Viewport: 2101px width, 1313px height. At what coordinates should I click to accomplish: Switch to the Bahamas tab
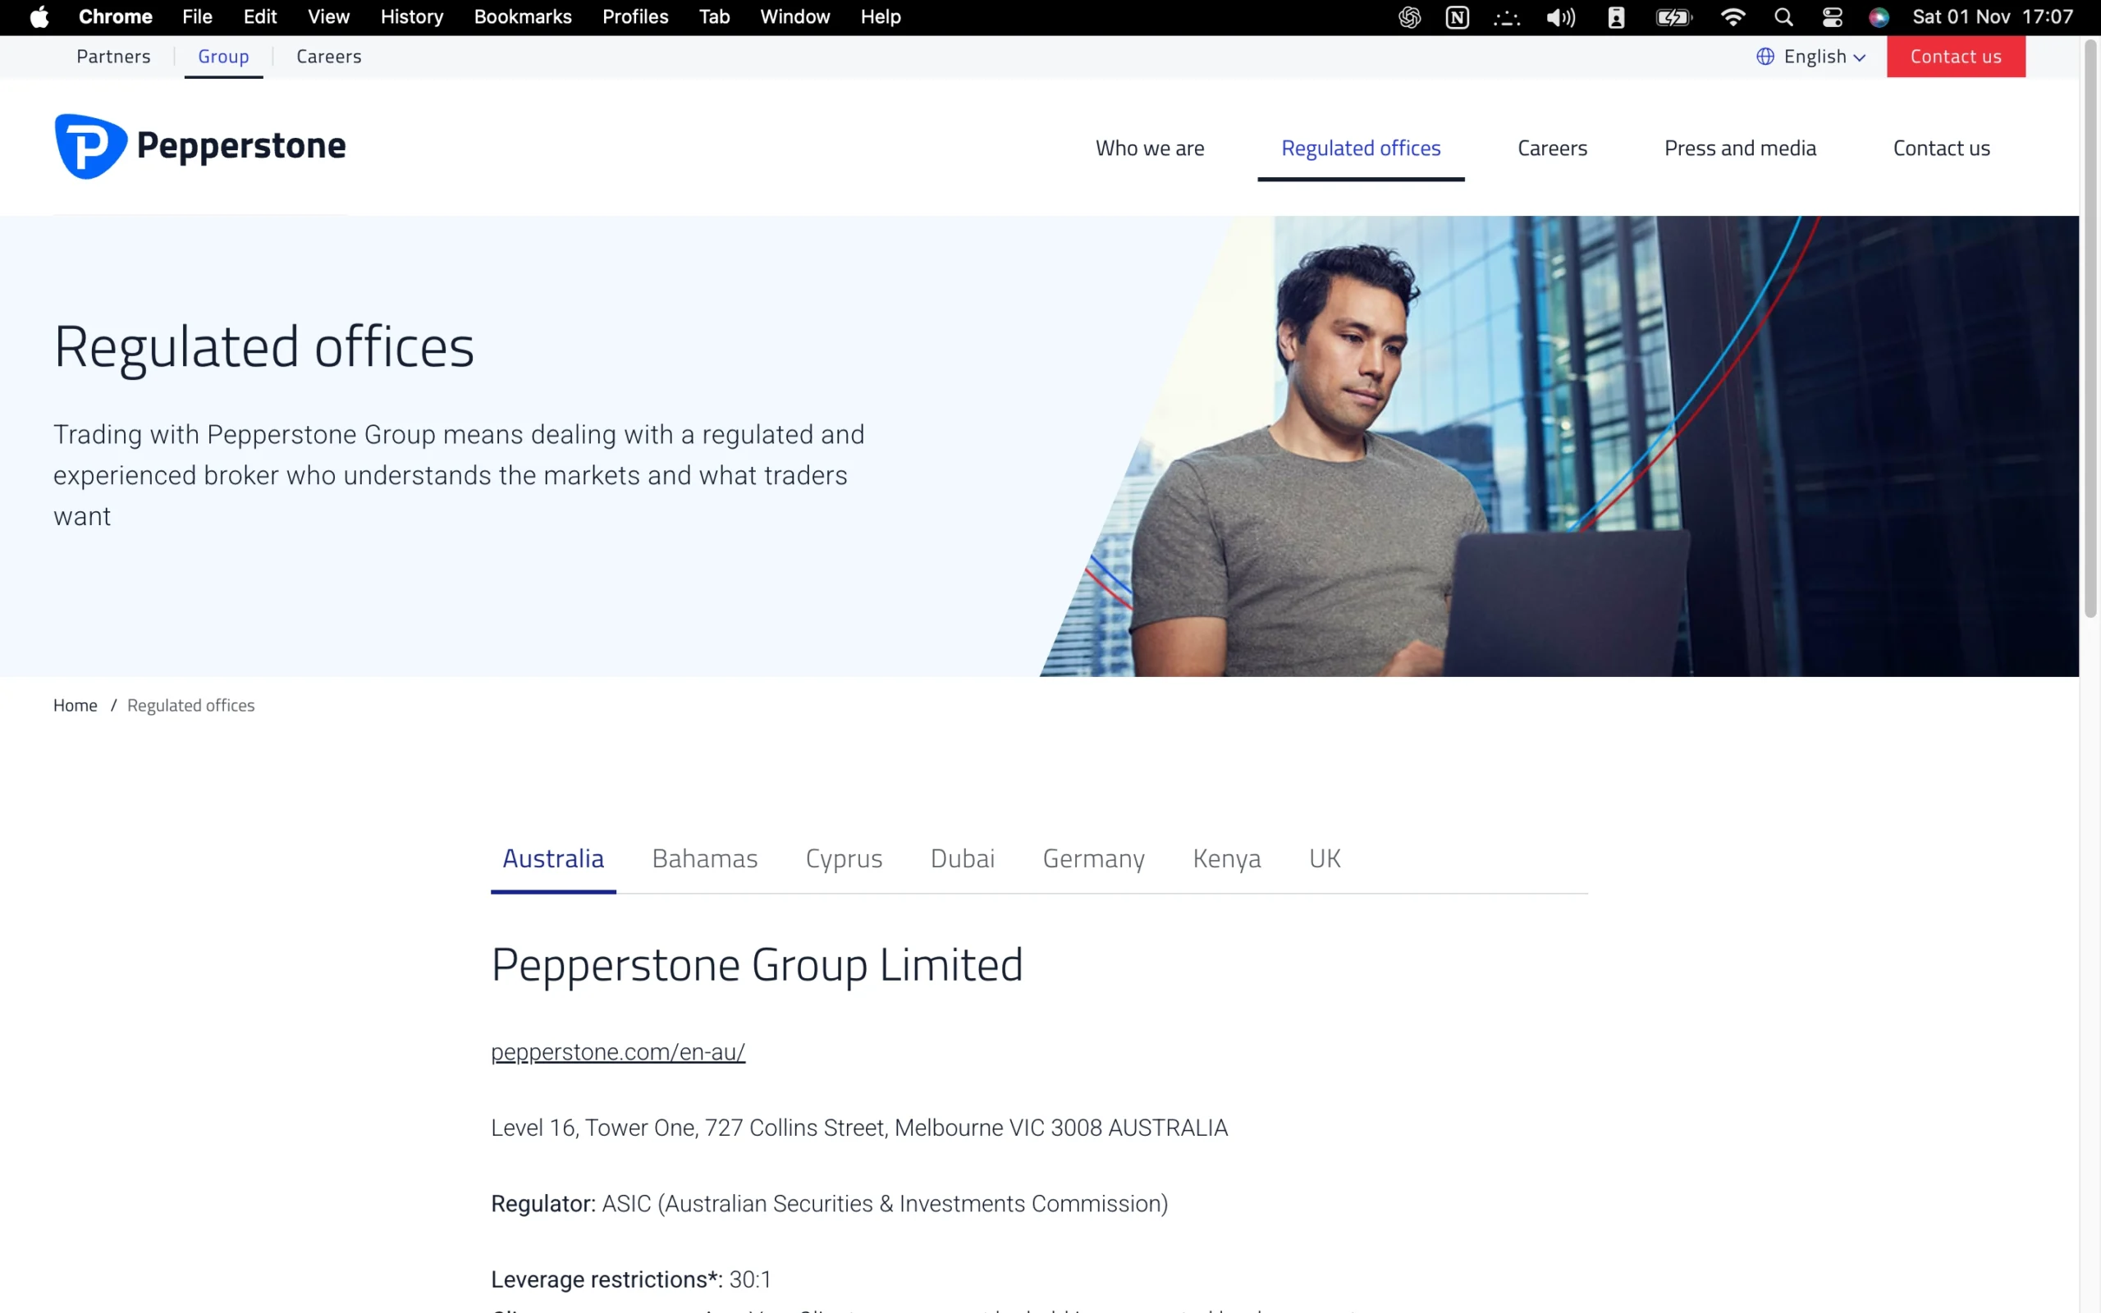pos(704,858)
